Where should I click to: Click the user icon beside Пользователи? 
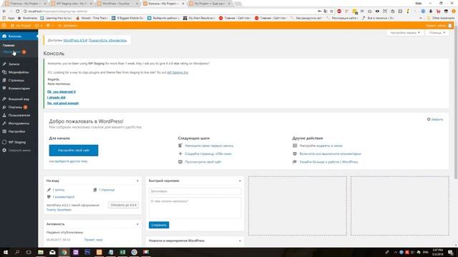click(4, 116)
